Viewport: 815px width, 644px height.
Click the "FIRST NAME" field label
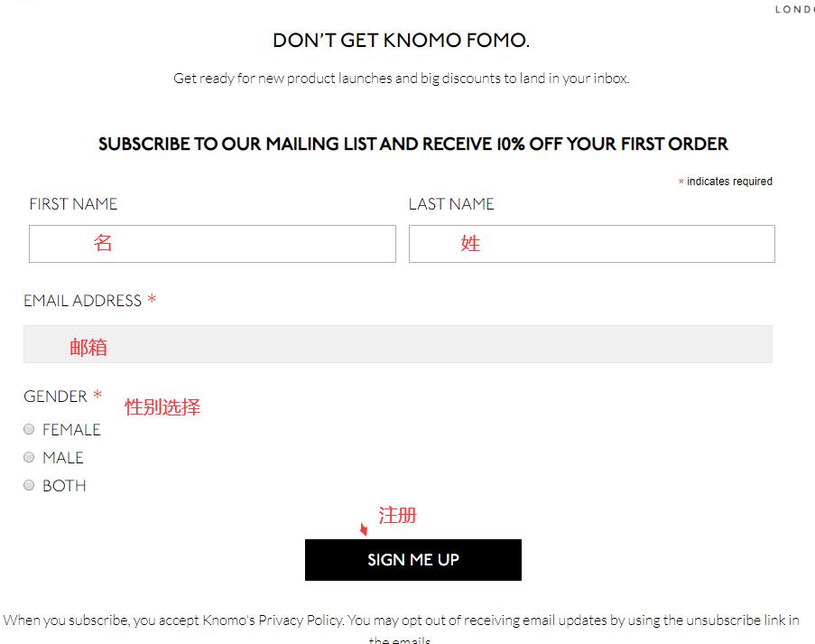click(73, 204)
